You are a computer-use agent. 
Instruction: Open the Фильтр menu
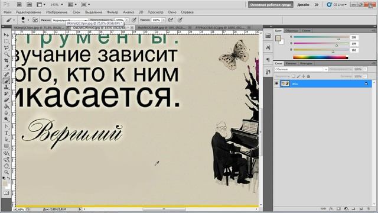pyautogui.click(x=112, y=12)
